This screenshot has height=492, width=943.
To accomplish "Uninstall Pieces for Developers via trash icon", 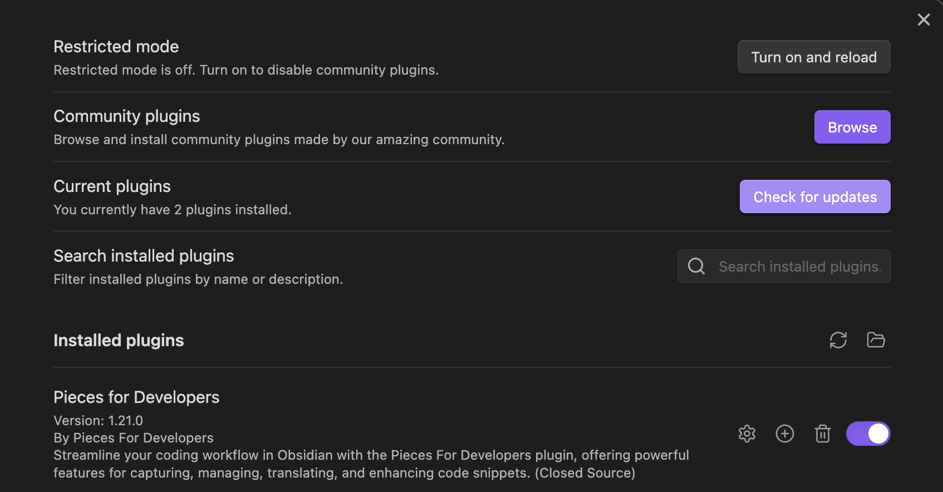I will (x=823, y=434).
